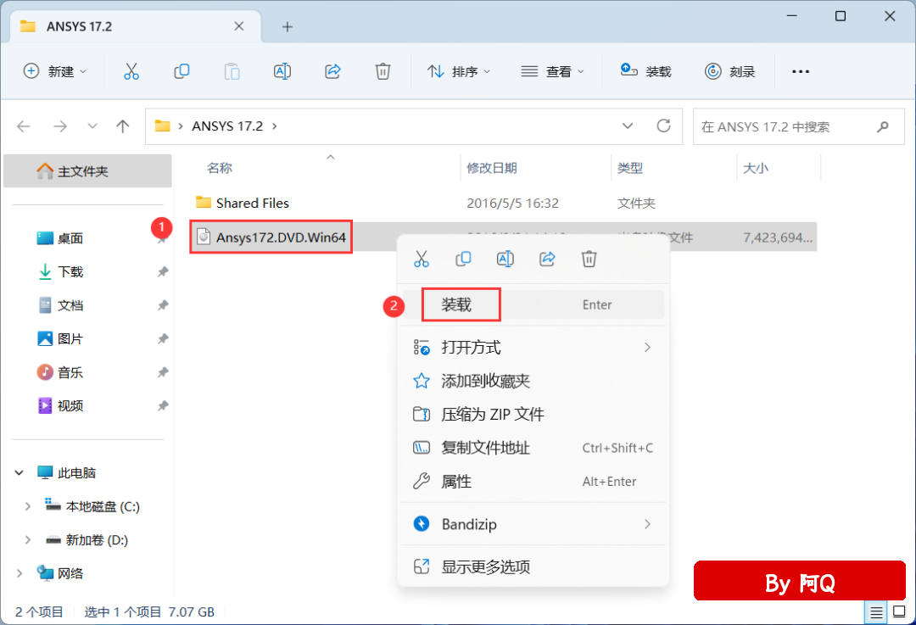The height and width of the screenshot is (625, 916).
Task: Switch to large icons view in the status bar
Action: 899,612
